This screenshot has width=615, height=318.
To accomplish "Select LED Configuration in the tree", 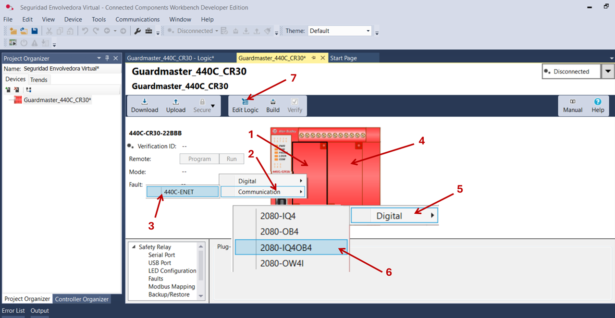I will pos(172,270).
